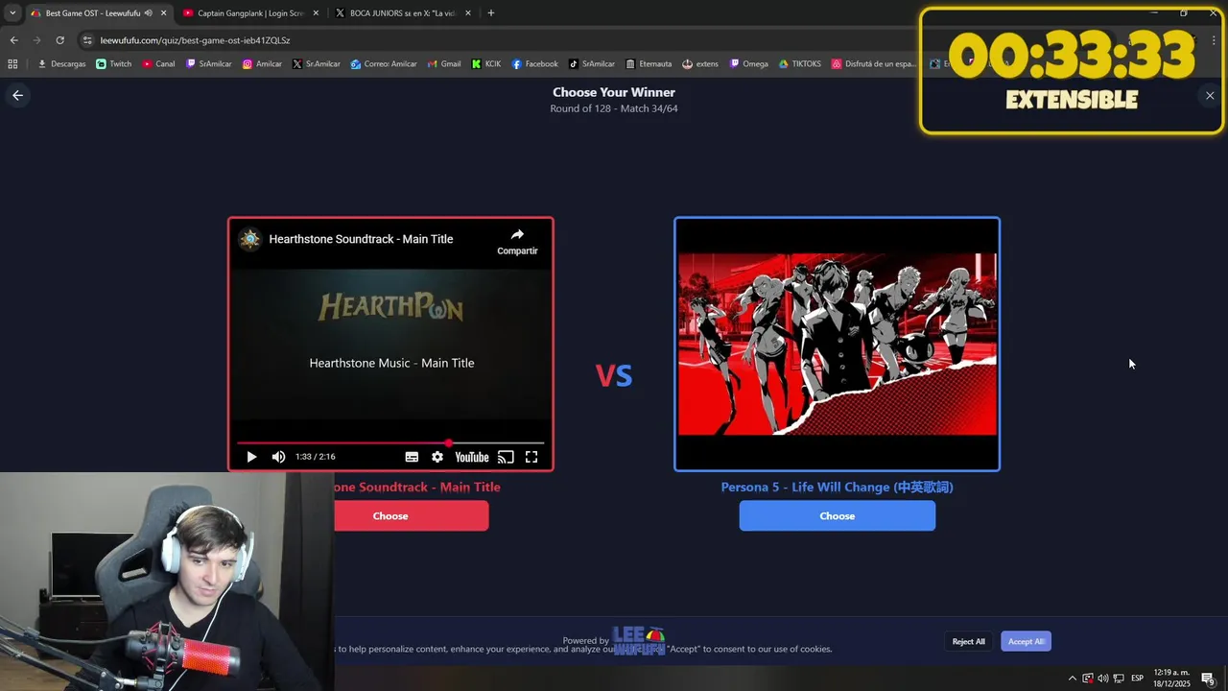The height and width of the screenshot is (691, 1228).
Task: Open the Canal YouTube bookmark
Action: tap(158, 64)
